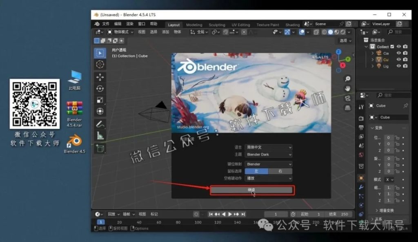Open the language dropdown showing 简体中文
Image resolution: width=418 pixels, height=242 pixels.
[268, 147]
